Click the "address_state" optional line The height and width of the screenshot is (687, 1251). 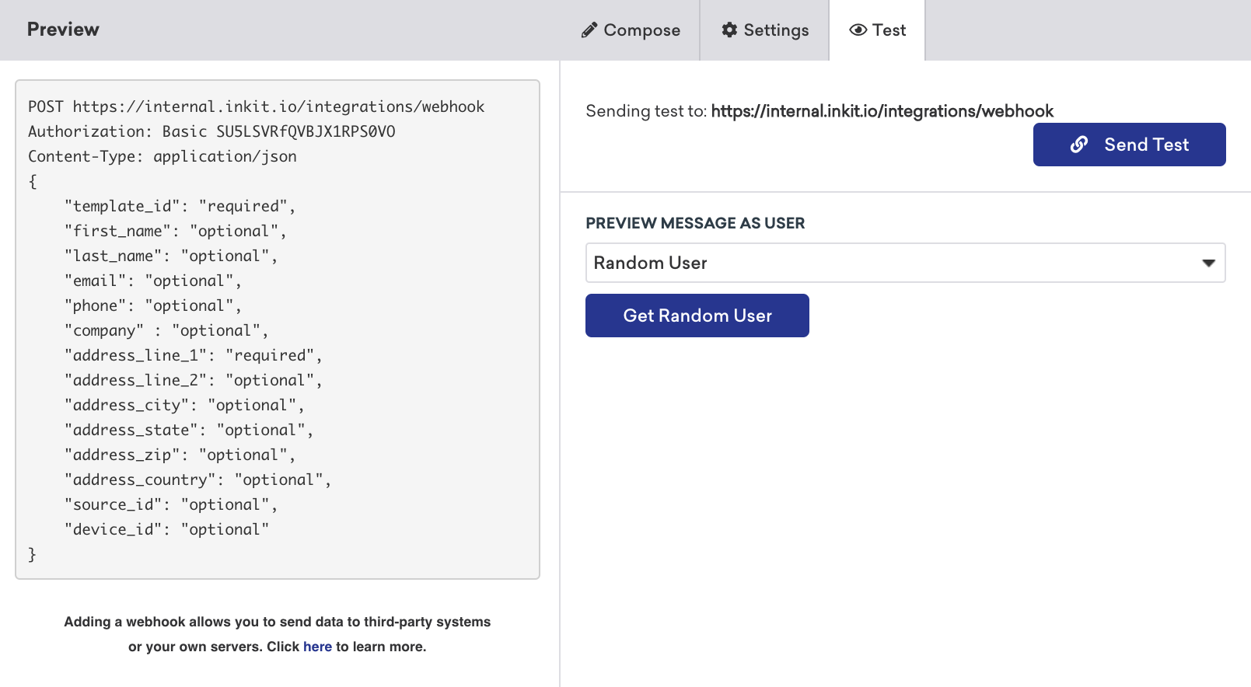coord(189,430)
